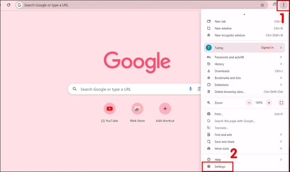Expand the More tools submenu
The image size is (290, 172).
coord(244,148)
